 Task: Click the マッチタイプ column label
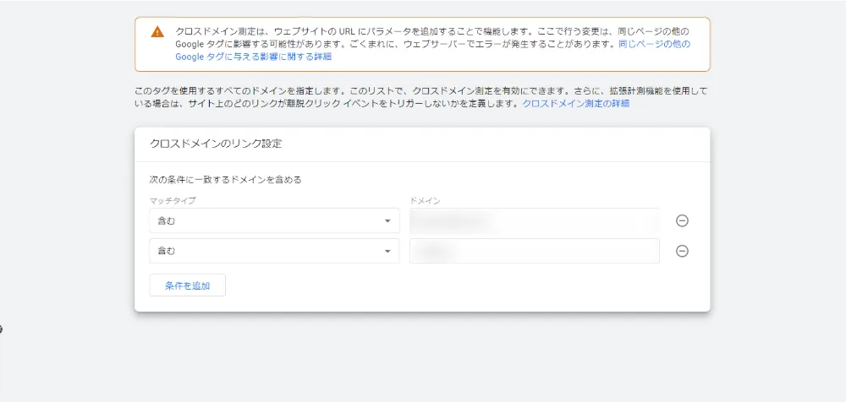(172, 201)
